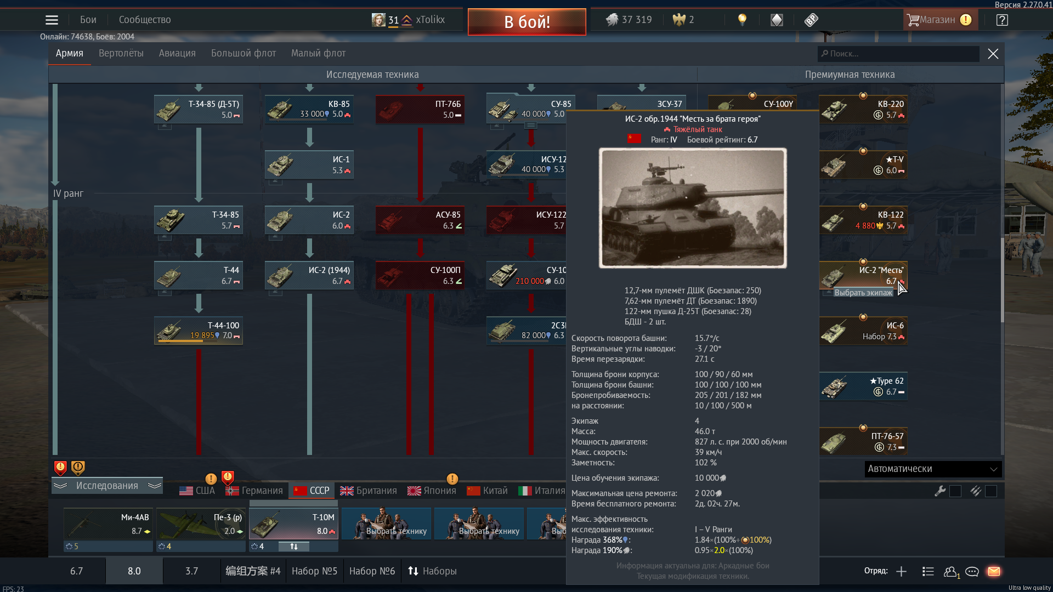Click in the Поиск search field
The height and width of the screenshot is (592, 1053).
898,54
